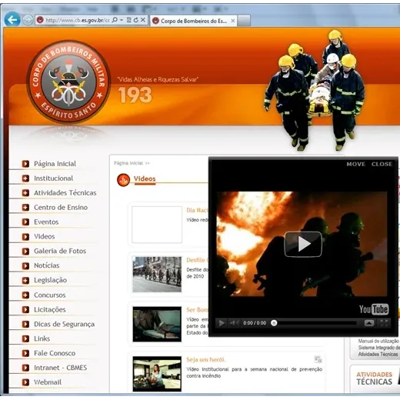Open the Seja um herói video thumbnail

(x=157, y=374)
